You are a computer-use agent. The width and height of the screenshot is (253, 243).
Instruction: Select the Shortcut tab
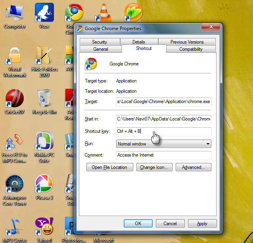click(144, 48)
